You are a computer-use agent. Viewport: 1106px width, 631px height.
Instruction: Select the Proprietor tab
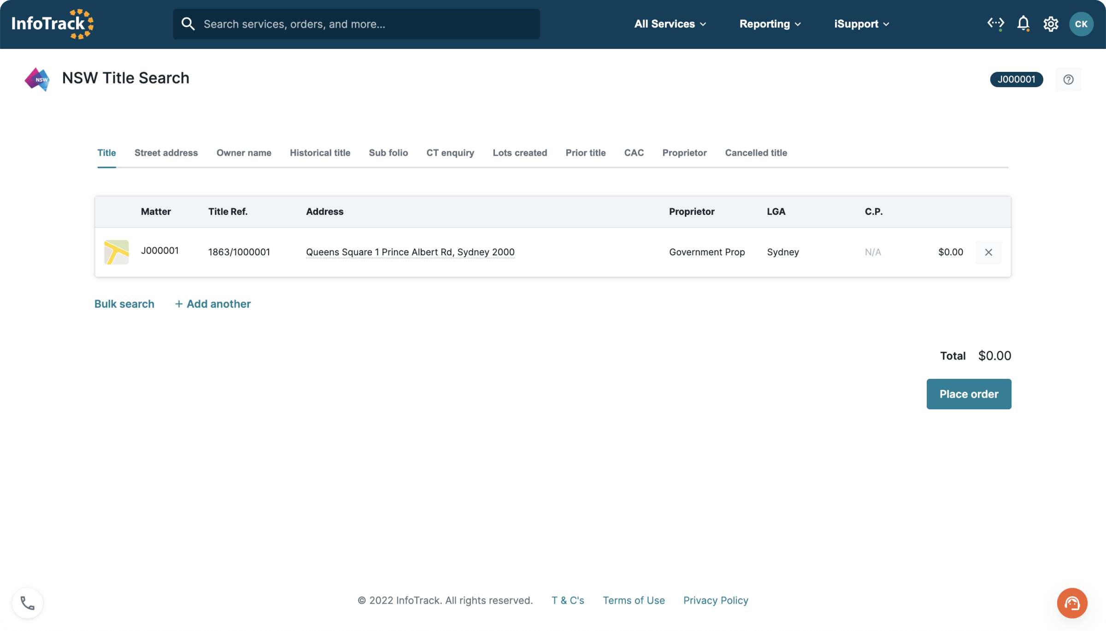684,153
